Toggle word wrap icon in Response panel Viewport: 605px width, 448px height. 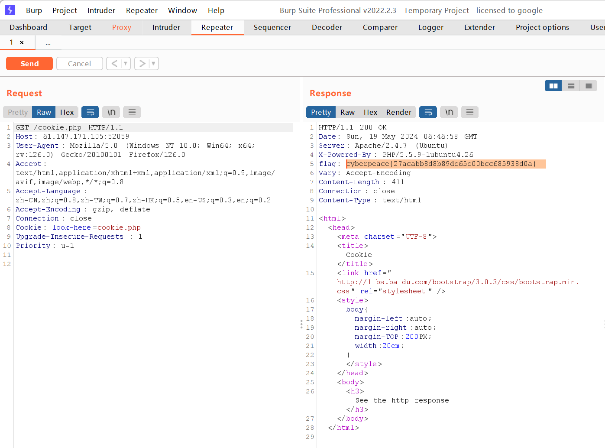428,112
